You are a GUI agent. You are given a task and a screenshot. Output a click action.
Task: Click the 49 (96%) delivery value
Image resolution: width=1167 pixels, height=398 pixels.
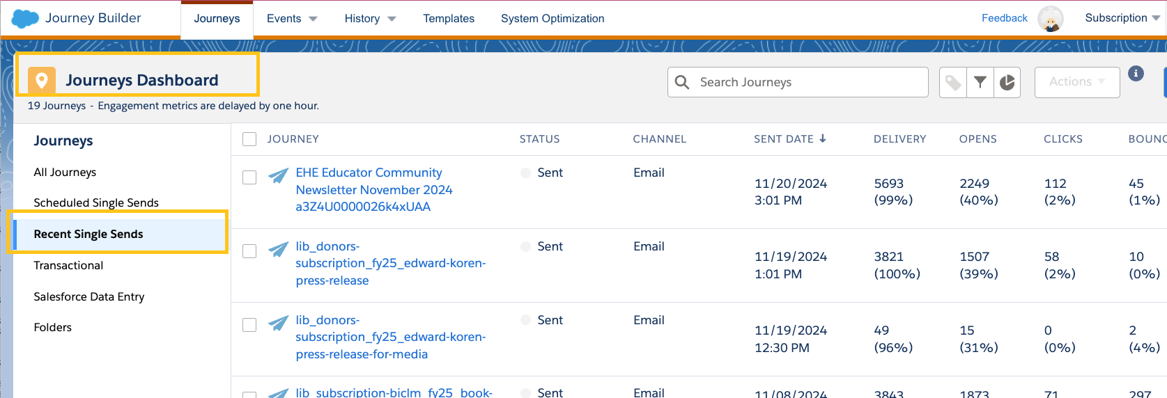point(894,339)
